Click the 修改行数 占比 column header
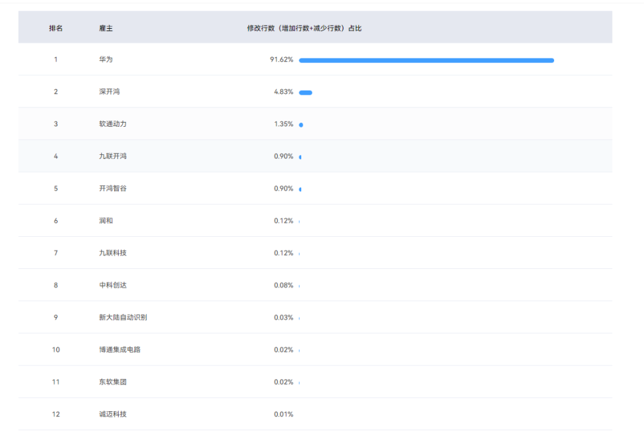644x436 pixels. pyautogui.click(x=305, y=28)
